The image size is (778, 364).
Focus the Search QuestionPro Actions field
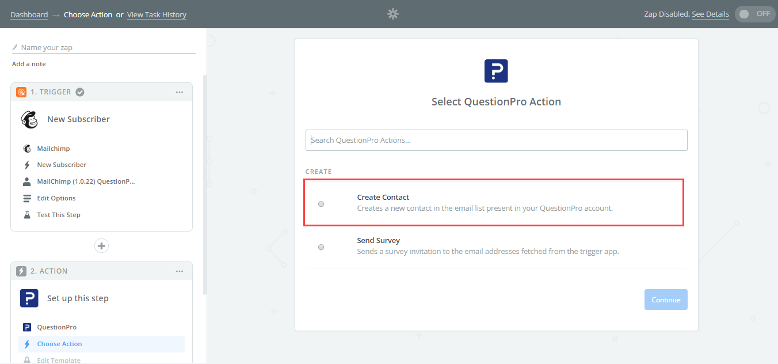(496, 140)
